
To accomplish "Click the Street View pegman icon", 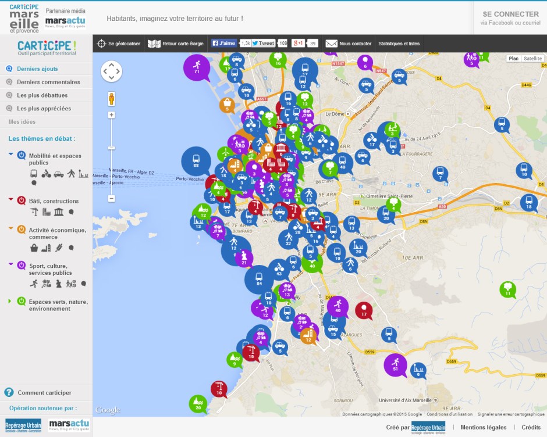I will (112, 99).
